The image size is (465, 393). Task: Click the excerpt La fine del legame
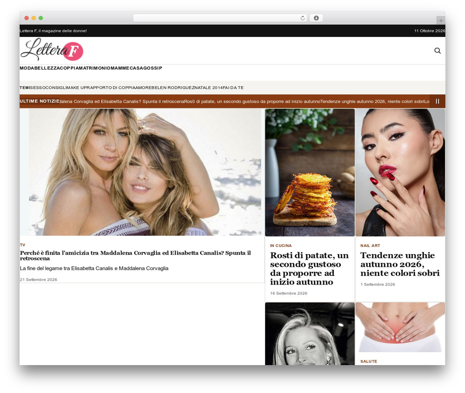tap(94, 269)
